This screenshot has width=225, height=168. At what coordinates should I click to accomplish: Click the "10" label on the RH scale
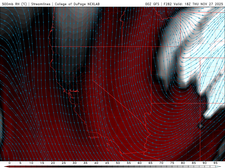click(x=31, y=163)
